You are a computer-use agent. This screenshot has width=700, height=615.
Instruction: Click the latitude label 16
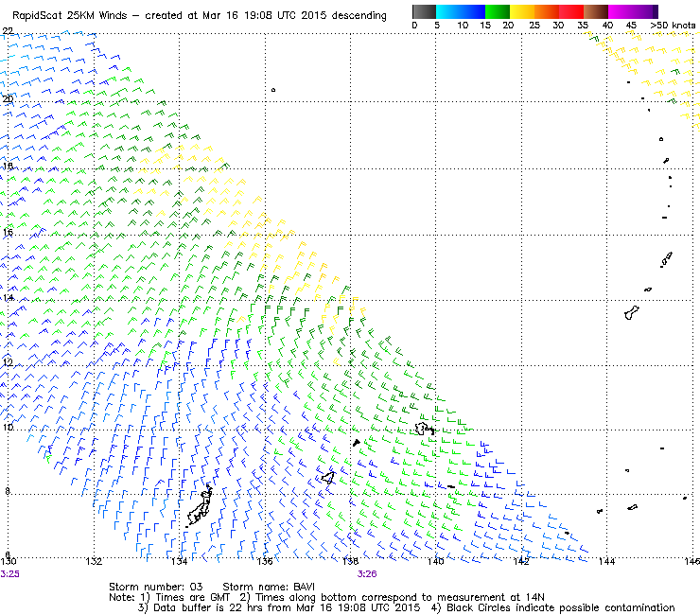8,232
